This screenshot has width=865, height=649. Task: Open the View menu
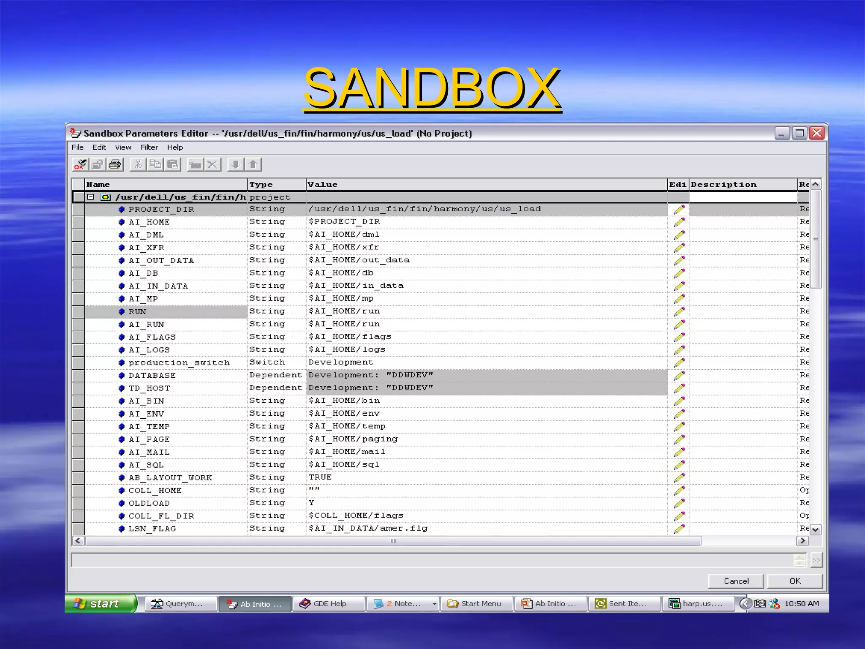coord(123,147)
